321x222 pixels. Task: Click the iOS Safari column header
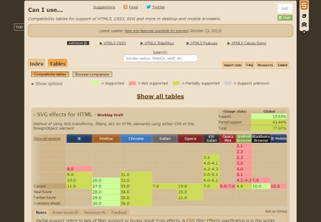coord(211,139)
